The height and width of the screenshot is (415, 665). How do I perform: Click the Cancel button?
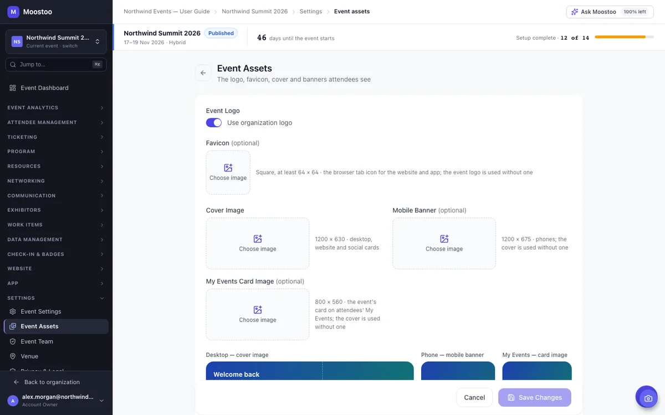click(474, 397)
